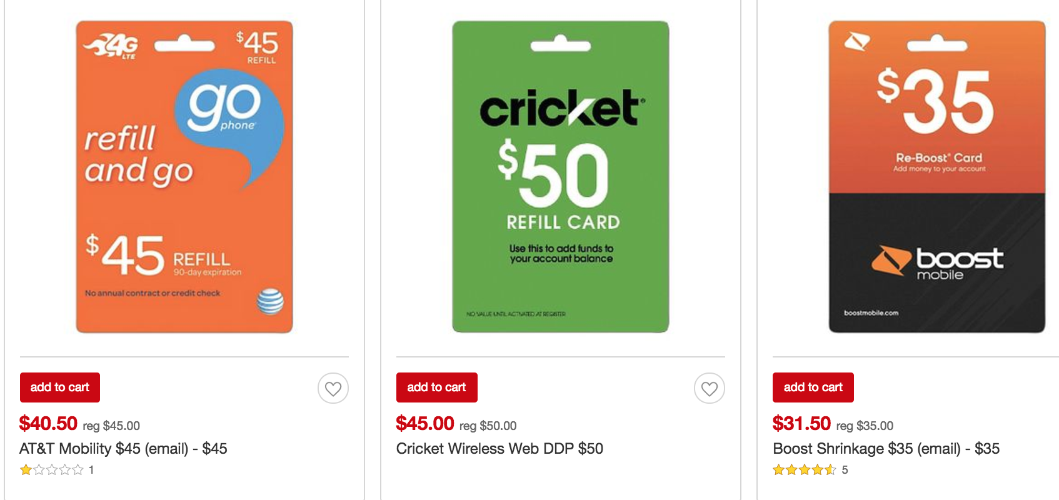Click the reg $45.00 price under AT&T
This screenshot has width=1059, height=500.
111,426
